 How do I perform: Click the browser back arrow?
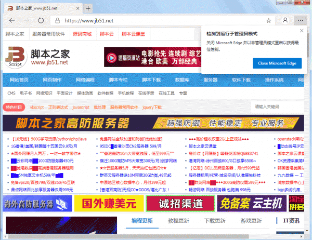(x=12, y=20)
